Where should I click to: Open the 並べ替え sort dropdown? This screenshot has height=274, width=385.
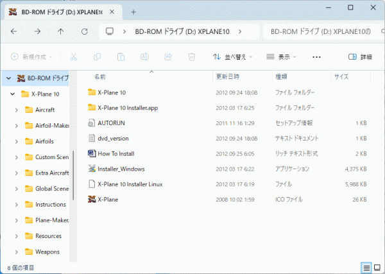[232, 57]
